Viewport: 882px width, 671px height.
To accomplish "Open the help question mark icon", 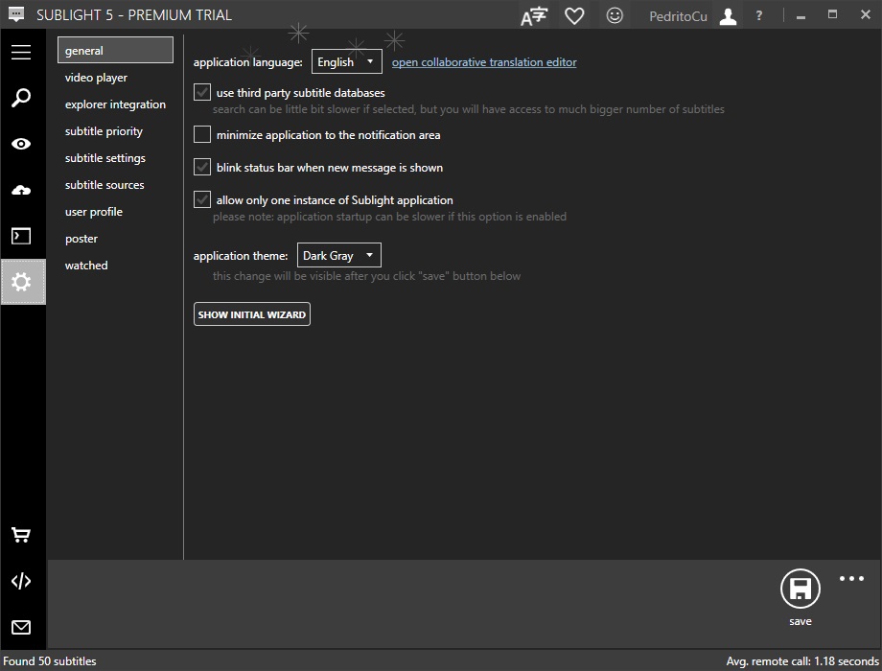I will (x=759, y=15).
